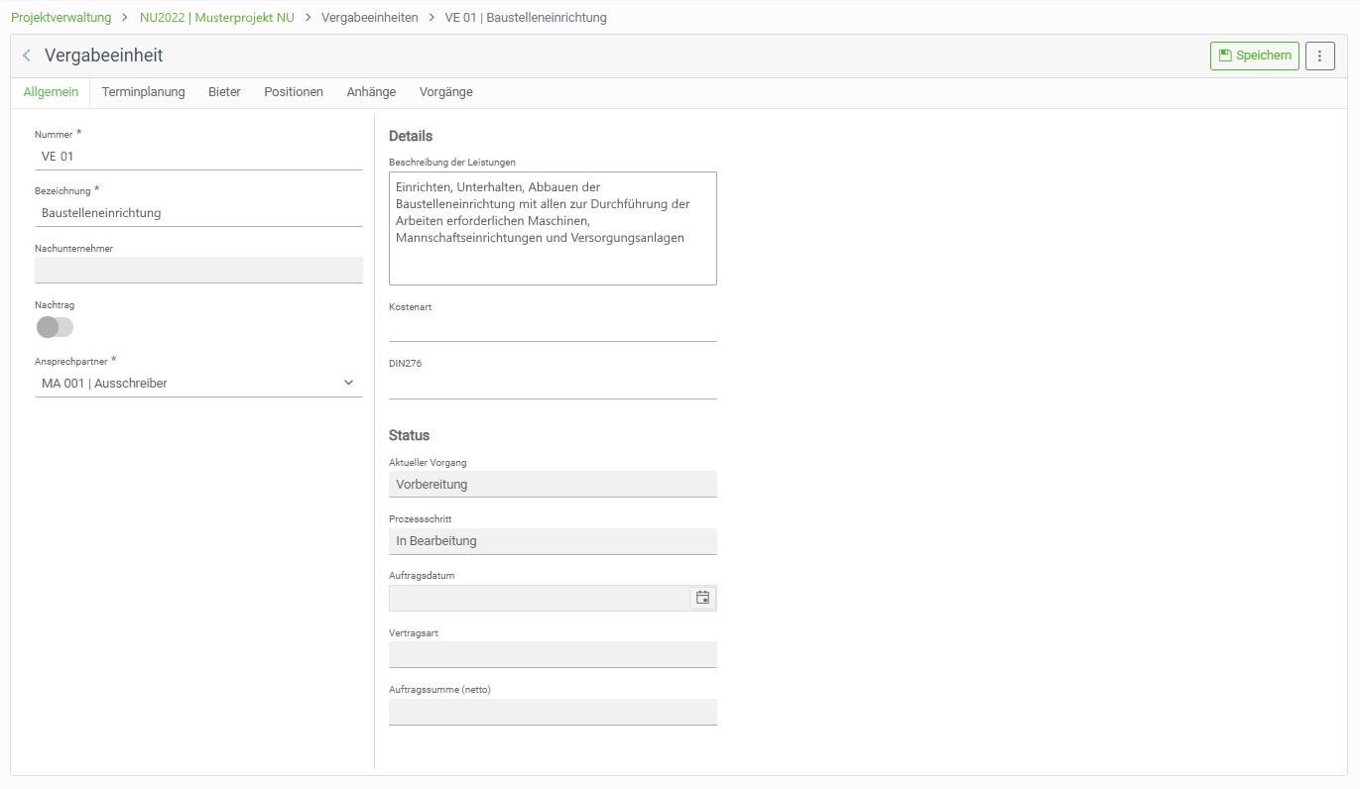Click the Details section heading

411,136
